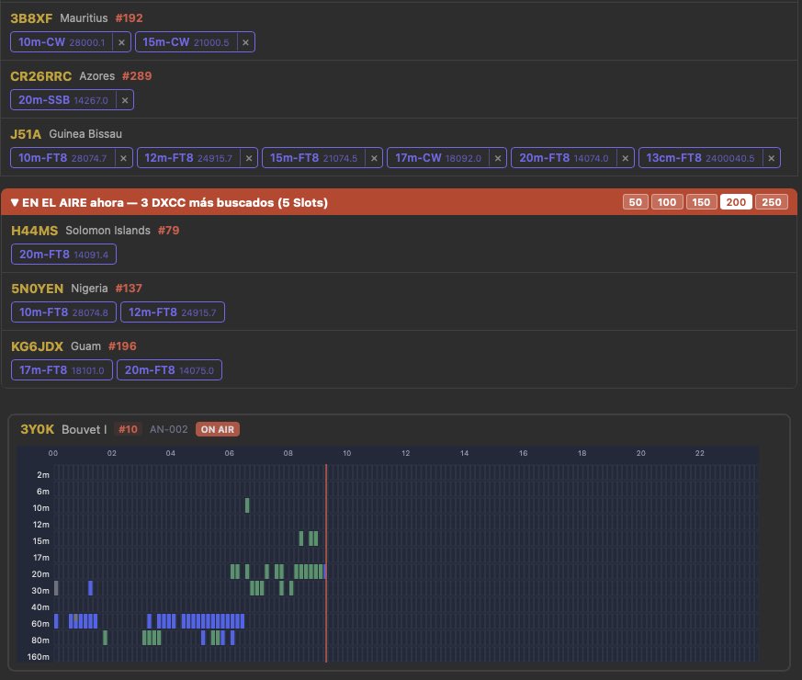Click the red current-time marker line
Screen dimensions: 802x680
pyautogui.click(x=326, y=562)
